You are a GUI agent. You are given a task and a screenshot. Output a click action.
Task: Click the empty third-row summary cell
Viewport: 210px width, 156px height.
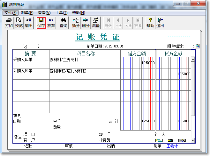click(x=31, y=85)
